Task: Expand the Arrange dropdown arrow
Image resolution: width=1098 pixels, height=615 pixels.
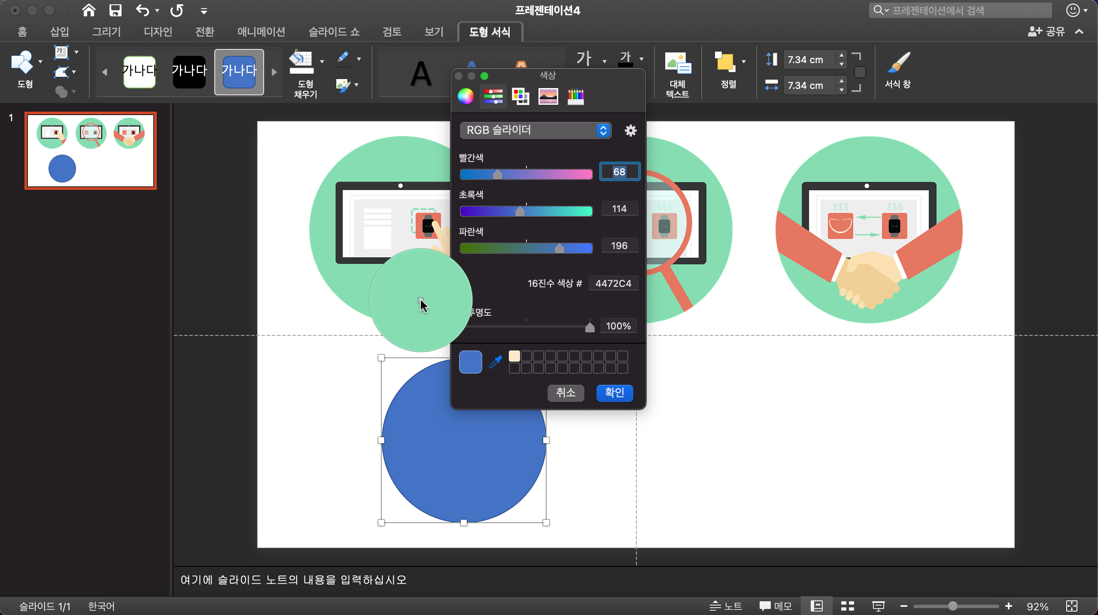Action: click(x=744, y=62)
